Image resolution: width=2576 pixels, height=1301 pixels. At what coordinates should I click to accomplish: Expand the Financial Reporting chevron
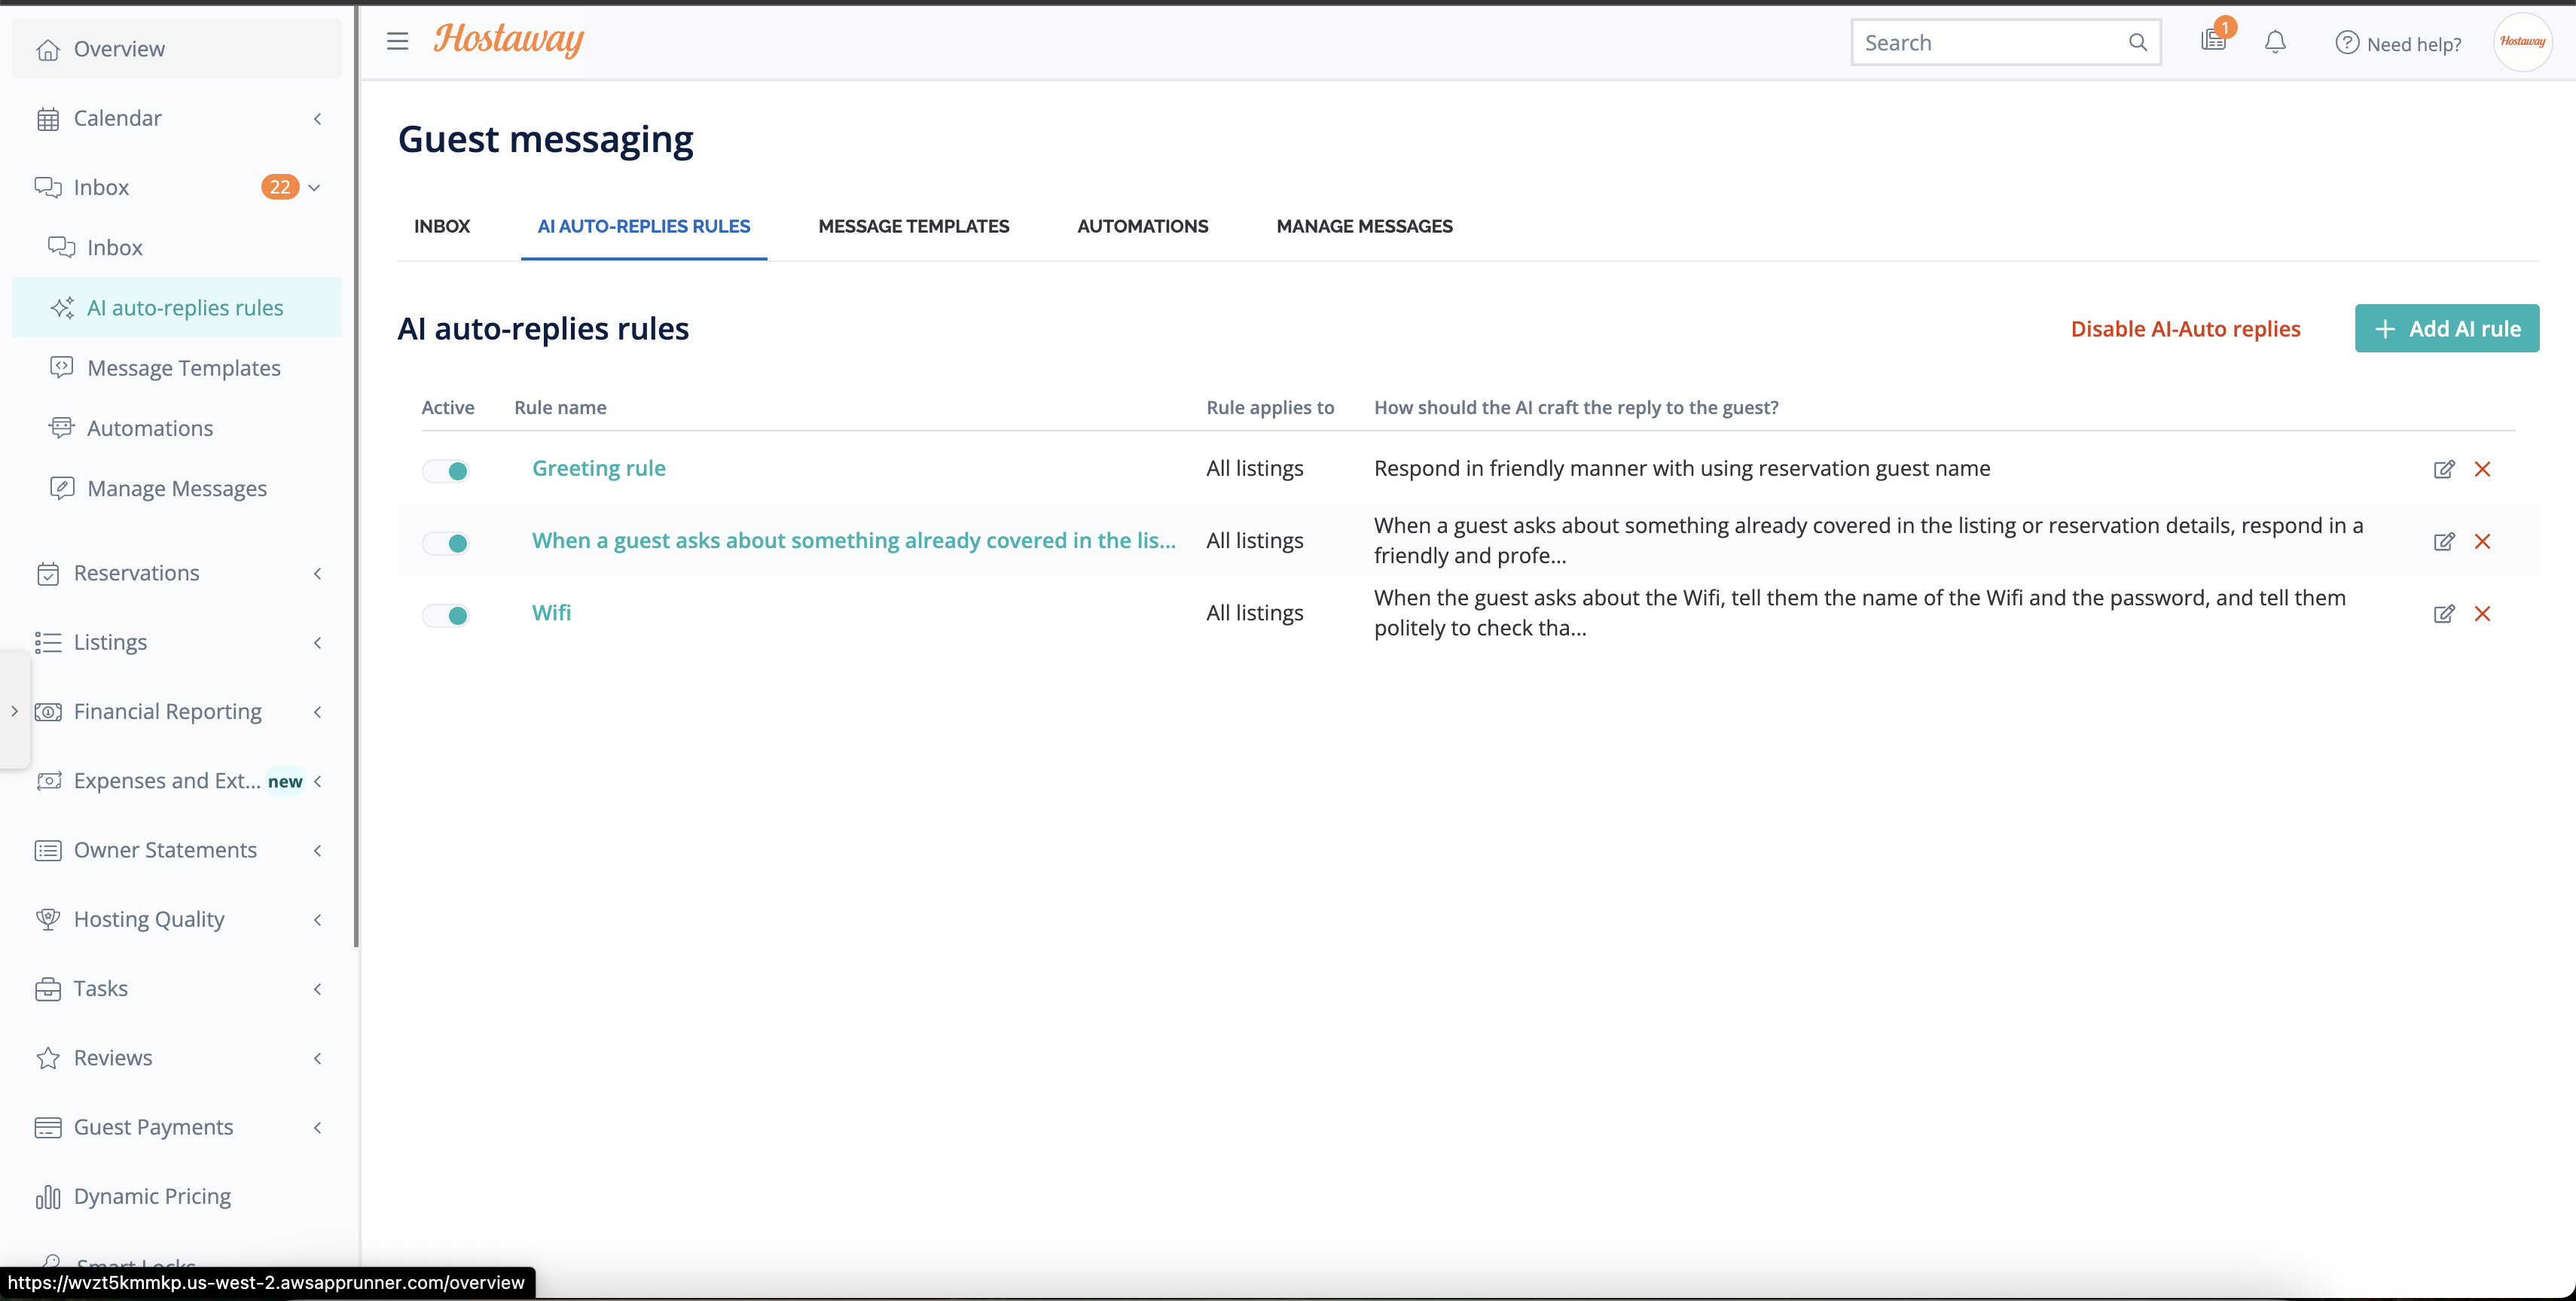pyautogui.click(x=317, y=711)
